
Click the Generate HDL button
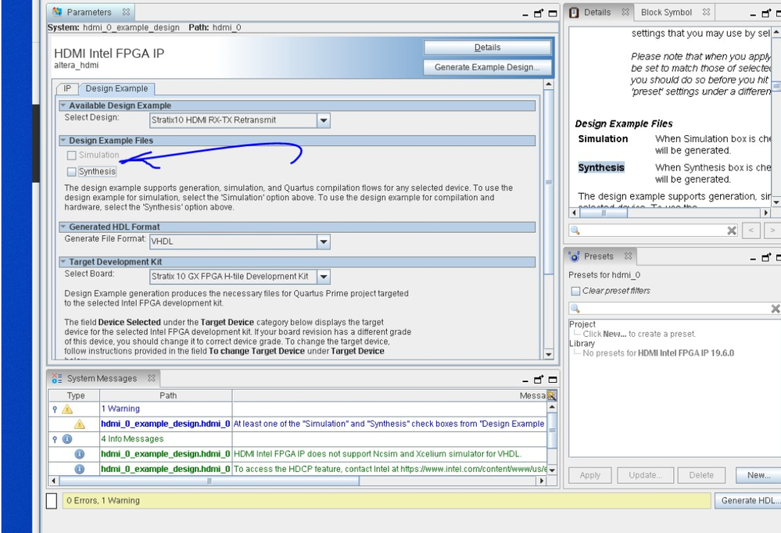point(748,501)
